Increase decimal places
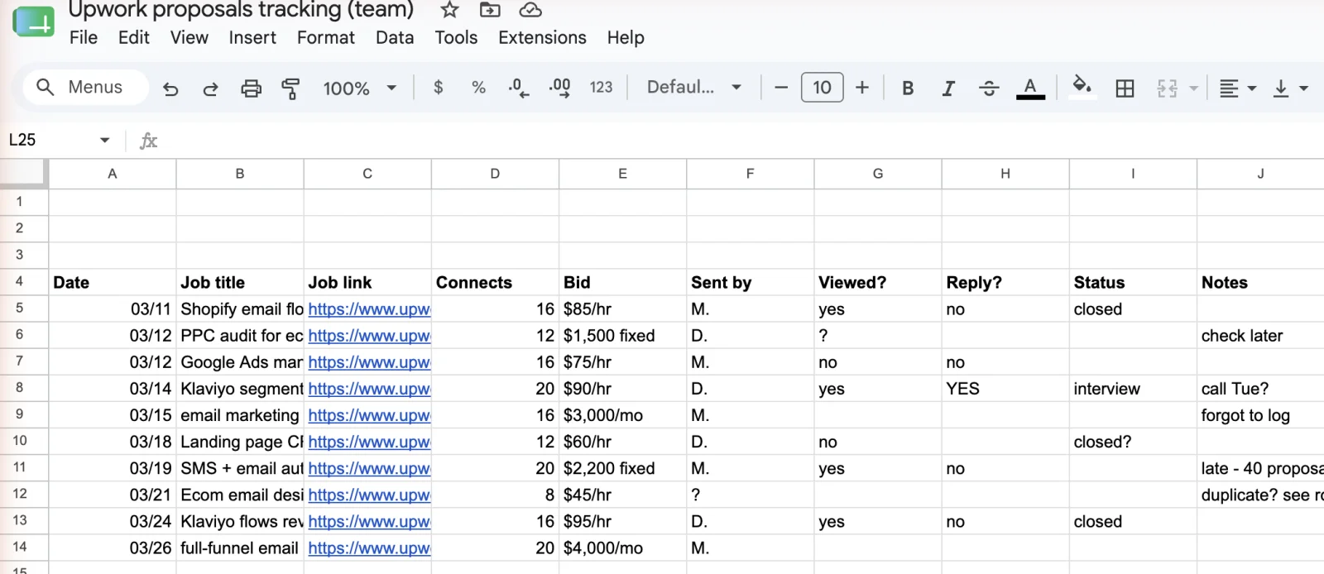 [559, 88]
